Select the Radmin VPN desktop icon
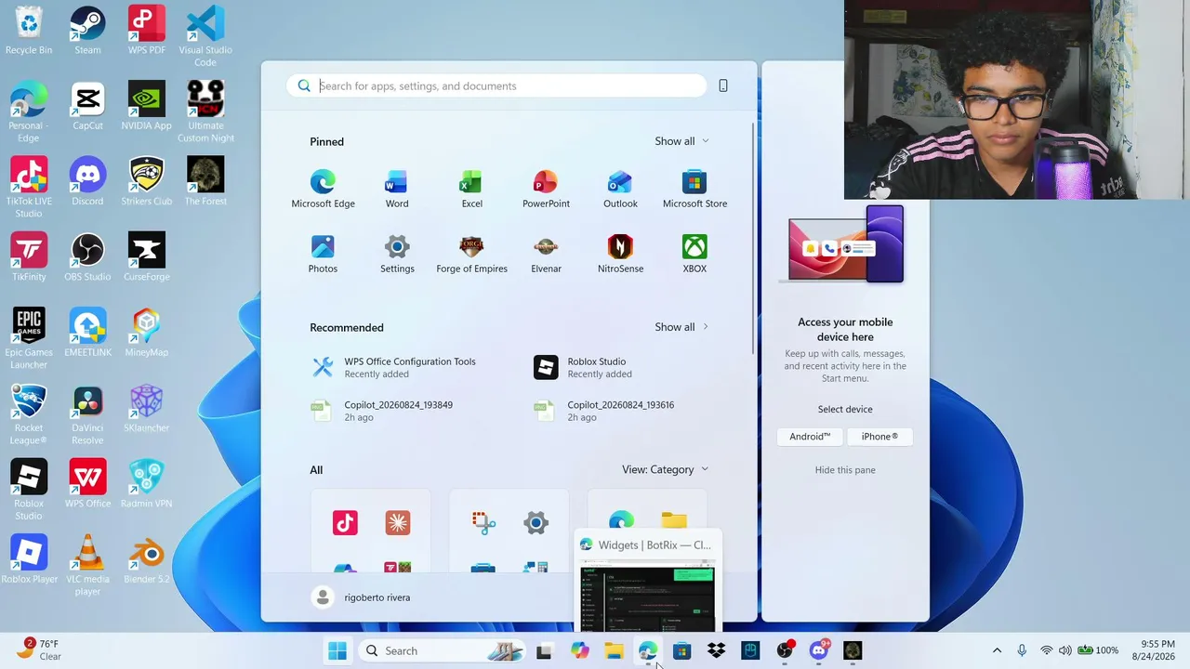 tap(146, 484)
